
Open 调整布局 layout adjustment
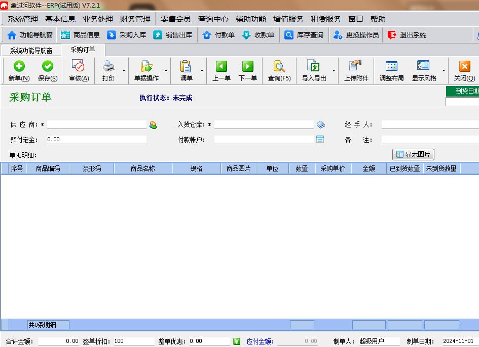tap(392, 71)
